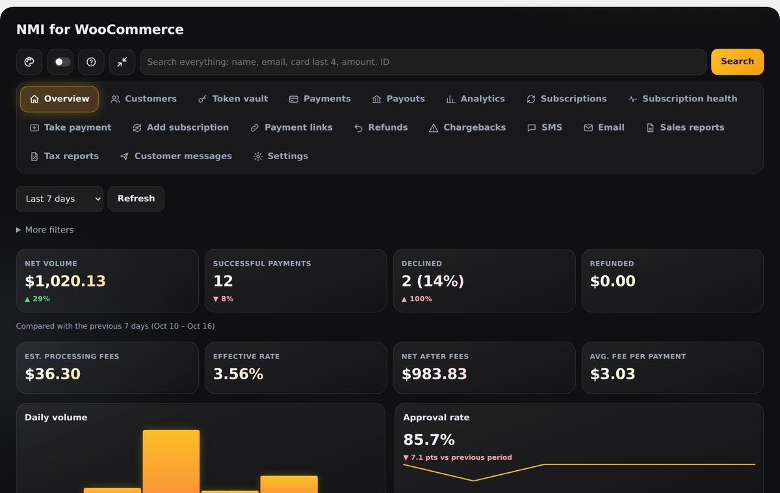Switch to the Overview tab

[x=59, y=99]
